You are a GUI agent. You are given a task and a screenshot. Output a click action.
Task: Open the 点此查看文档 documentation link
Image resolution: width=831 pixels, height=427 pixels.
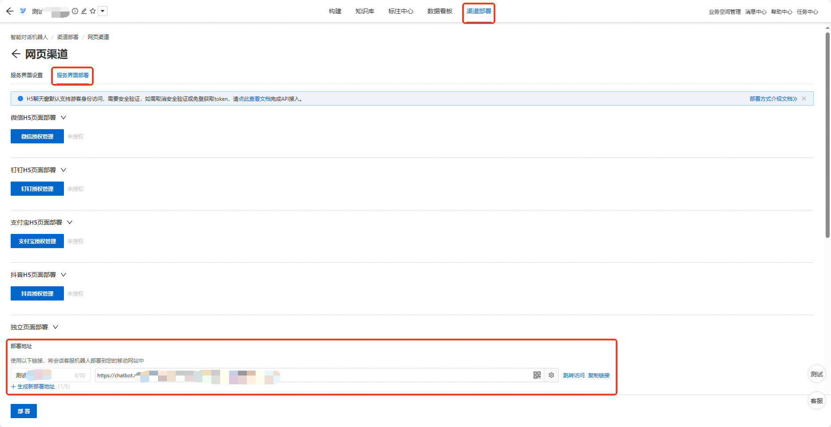[254, 99]
